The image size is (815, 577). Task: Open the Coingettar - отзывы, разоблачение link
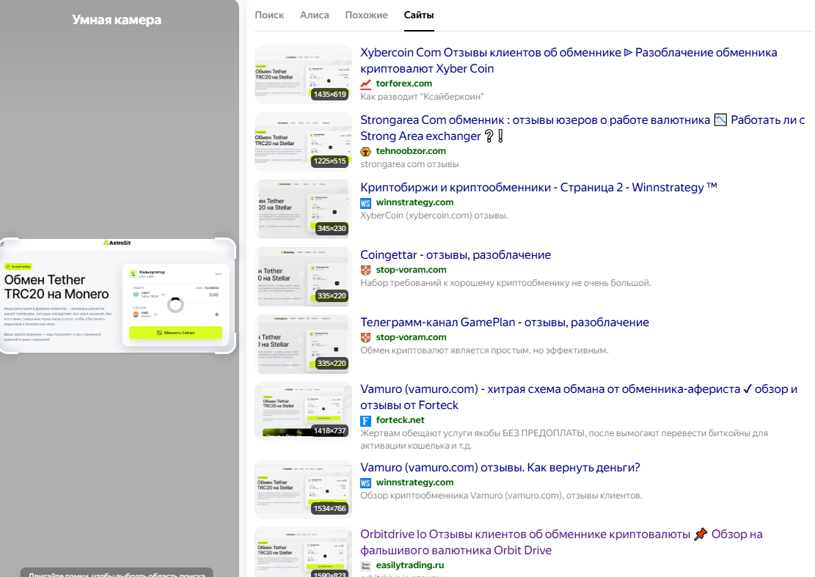456,254
